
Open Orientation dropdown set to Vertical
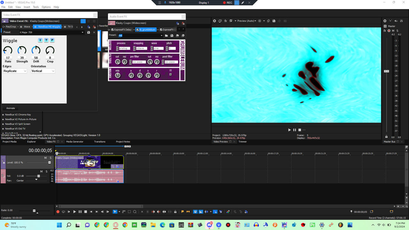point(43,71)
